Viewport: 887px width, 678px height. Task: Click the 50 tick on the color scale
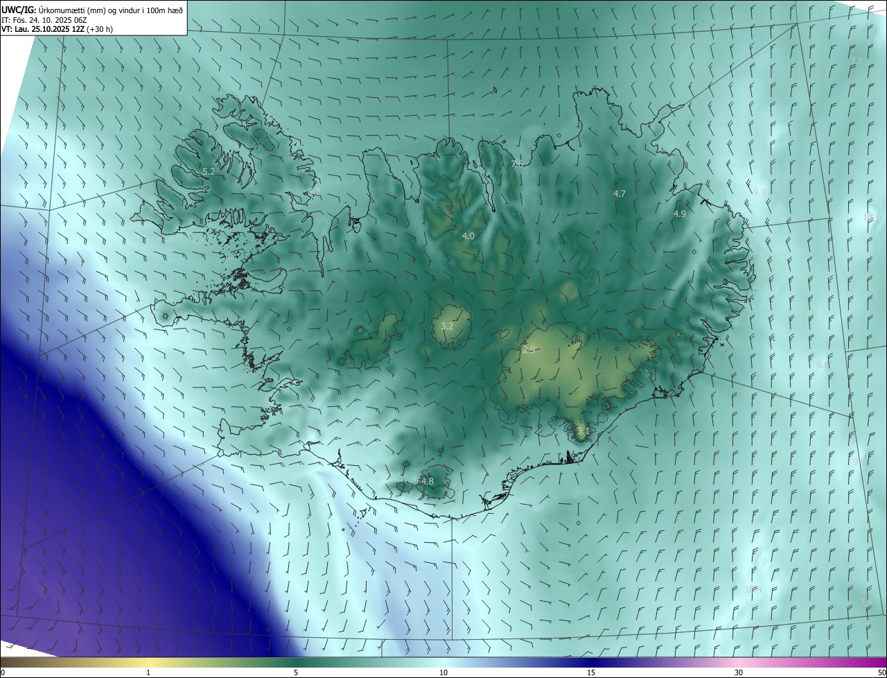(881, 673)
